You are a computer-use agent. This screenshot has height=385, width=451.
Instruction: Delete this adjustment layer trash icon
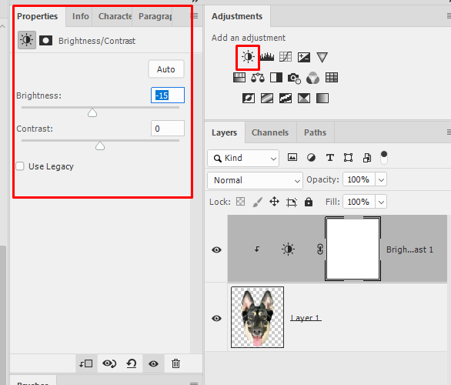click(x=175, y=363)
